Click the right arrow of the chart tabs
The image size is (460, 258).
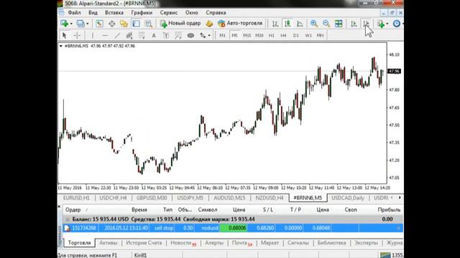coord(400,198)
